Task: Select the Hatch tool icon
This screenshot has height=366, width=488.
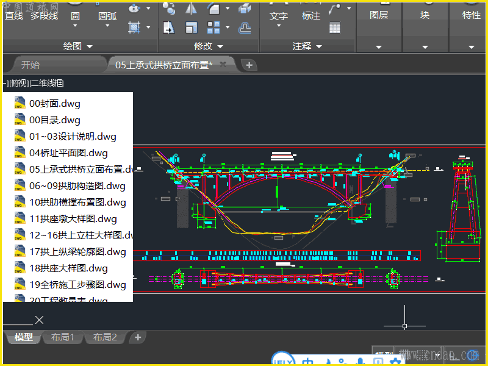Action: [134, 27]
